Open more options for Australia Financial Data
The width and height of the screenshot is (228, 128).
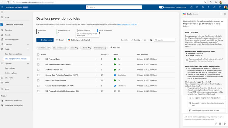pos(96,70)
